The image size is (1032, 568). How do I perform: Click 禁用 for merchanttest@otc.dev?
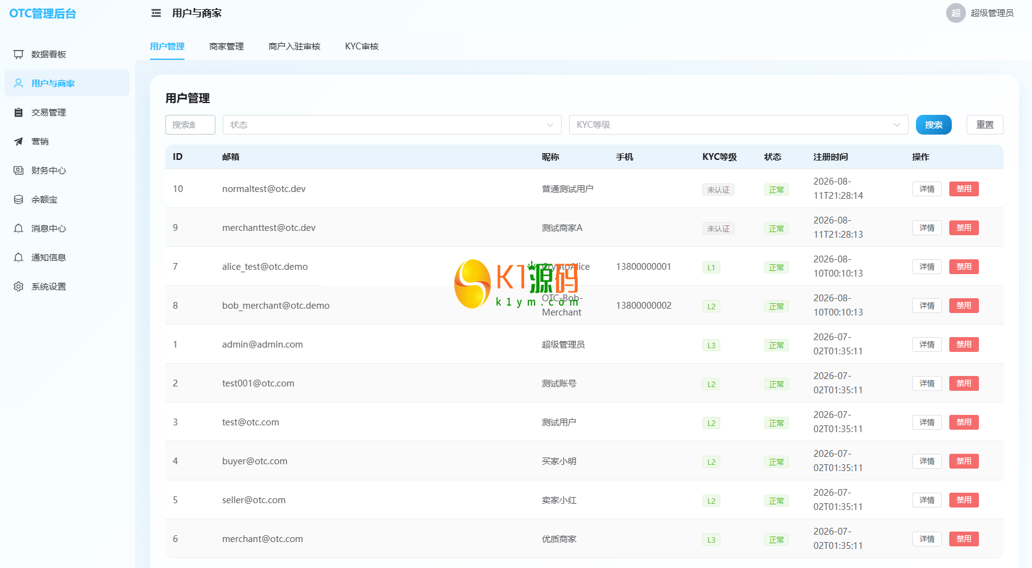coord(964,228)
